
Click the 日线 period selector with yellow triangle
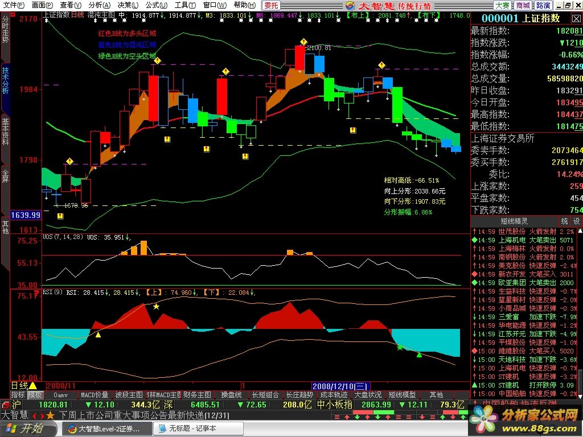coord(24,386)
